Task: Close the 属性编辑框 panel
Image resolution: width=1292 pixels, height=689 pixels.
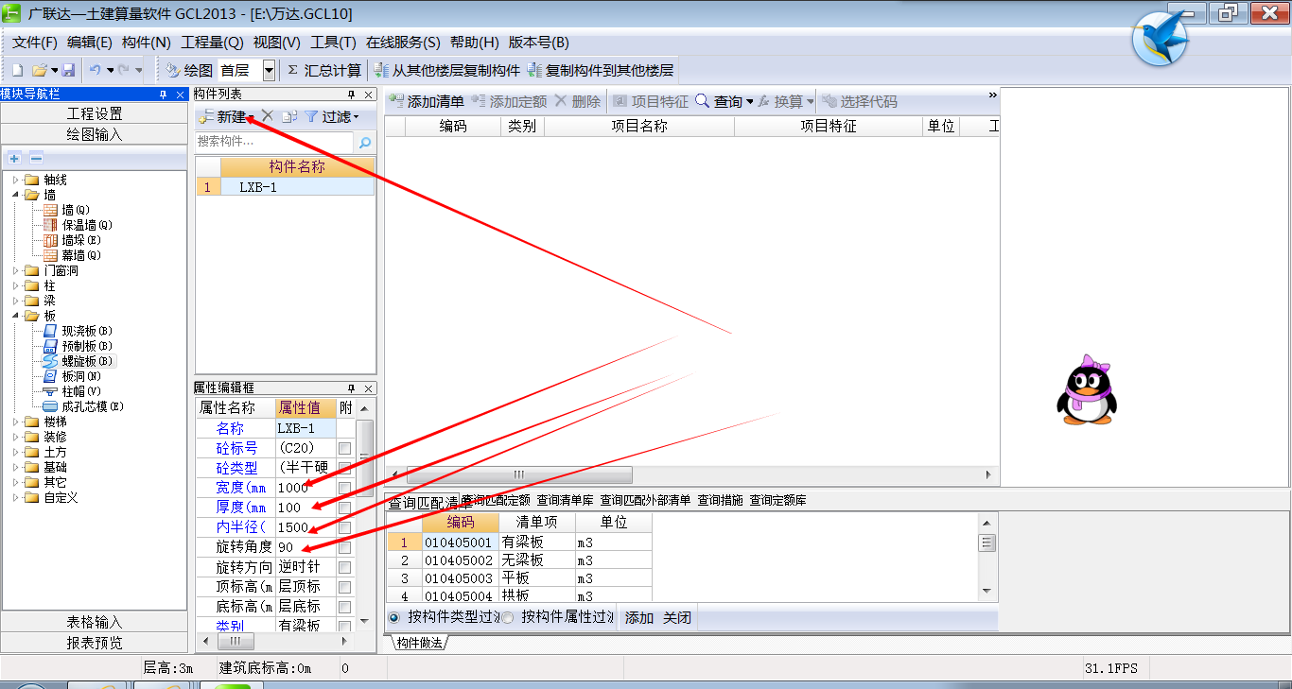Action: tap(369, 388)
